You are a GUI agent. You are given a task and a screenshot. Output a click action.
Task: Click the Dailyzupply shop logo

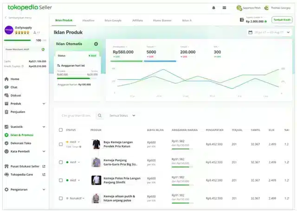(x=9, y=30)
